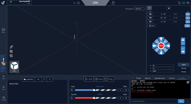The width and height of the screenshot is (191, 104).
Task: Select the Normal jog preset
Action: (x=184, y=68)
